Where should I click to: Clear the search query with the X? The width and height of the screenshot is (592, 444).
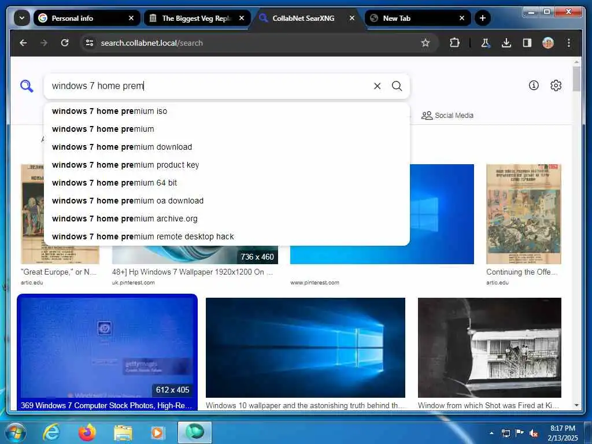click(x=377, y=86)
